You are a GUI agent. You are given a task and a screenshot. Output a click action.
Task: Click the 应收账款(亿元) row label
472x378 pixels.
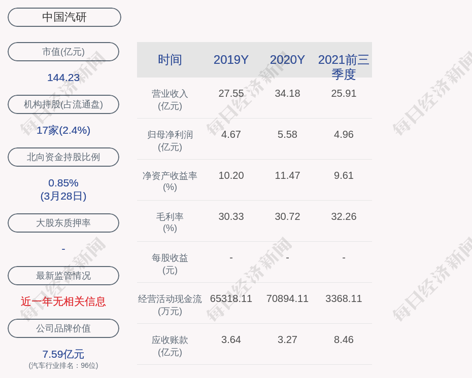tap(170, 346)
